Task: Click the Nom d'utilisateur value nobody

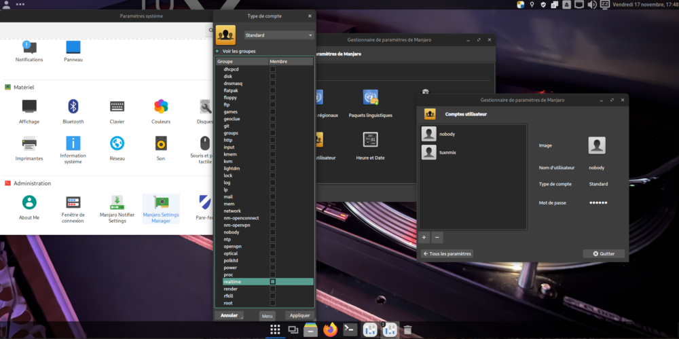Action: tap(596, 167)
